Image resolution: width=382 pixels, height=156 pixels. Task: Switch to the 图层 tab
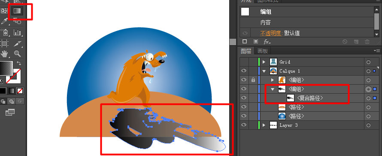click(x=246, y=51)
